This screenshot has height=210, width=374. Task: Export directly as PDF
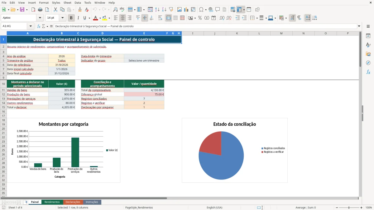coord(33,10)
